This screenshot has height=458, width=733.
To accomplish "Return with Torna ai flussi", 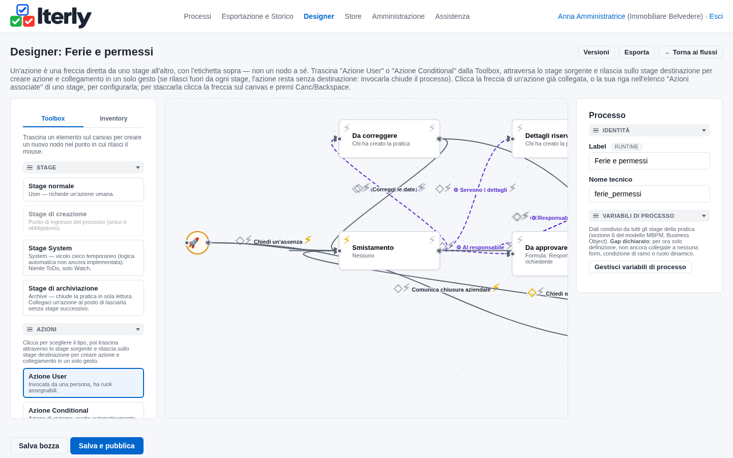I will point(691,52).
